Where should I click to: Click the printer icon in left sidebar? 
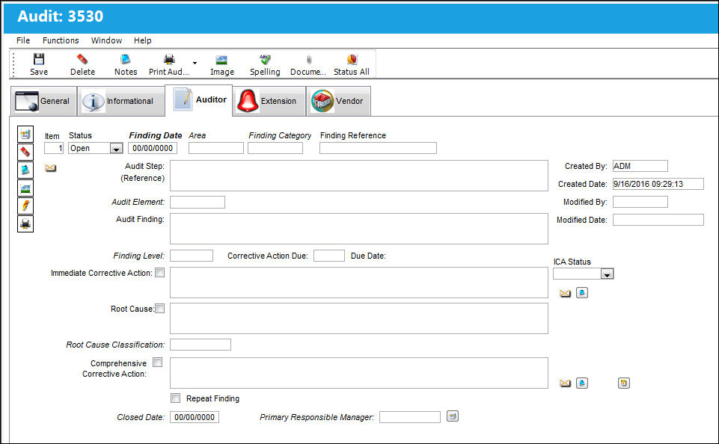[25, 224]
